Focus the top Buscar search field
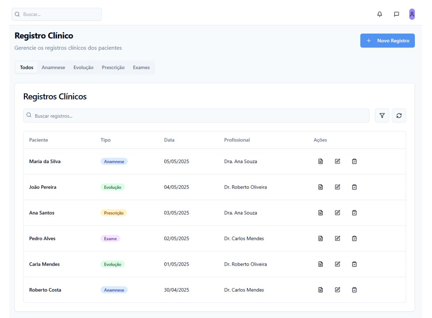432x318 pixels. pyautogui.click(x=57, y=14)
